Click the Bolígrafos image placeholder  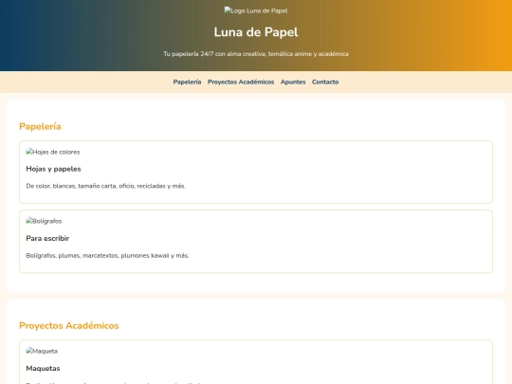pyautogui.click(x=44, y=221)
